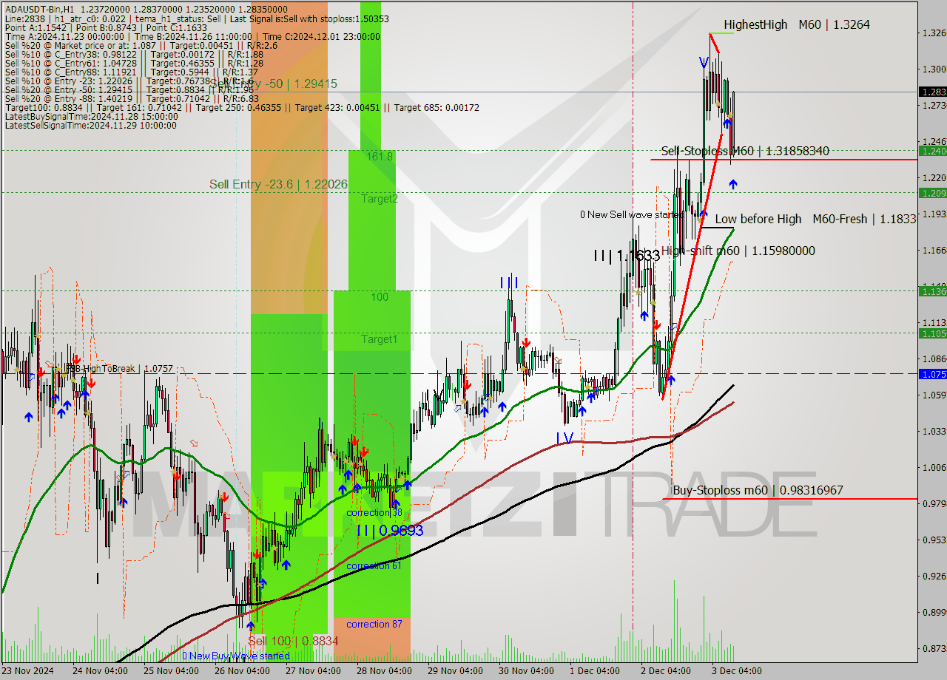Select the Buy-Stoploss m60 | 0.98316967 label
Viewport: 947px width, 680px height.
(x=758, y=490)
